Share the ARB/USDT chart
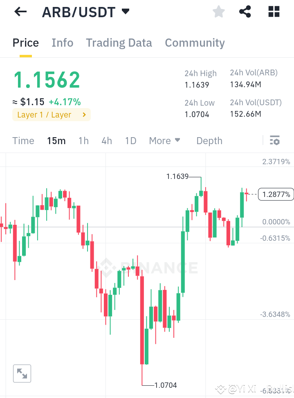Screen dimensions: 294x398 245,11
